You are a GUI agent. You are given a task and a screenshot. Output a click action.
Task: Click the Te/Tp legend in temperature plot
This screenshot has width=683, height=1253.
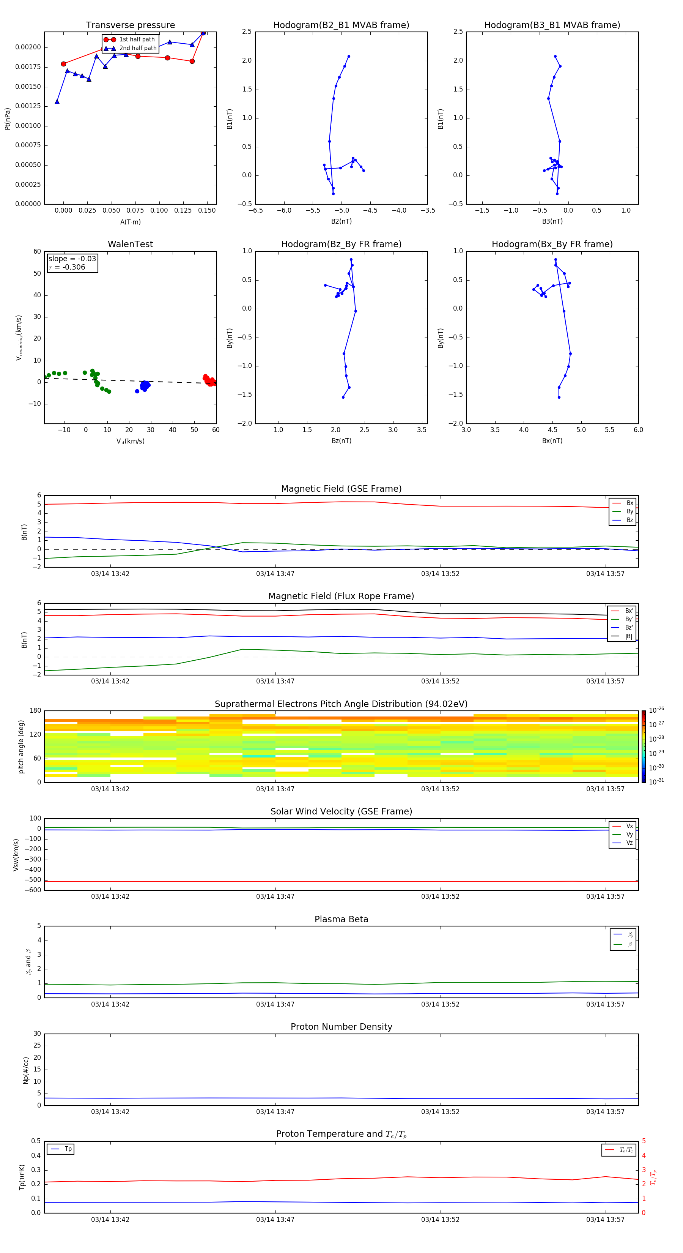(619, 1150)
